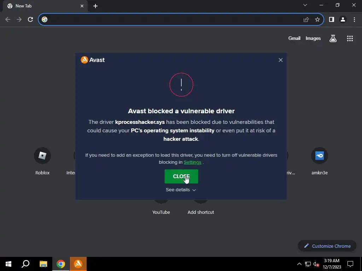
Task: Open the taskbar clock showing 3:19 AM
Action: 332,264
